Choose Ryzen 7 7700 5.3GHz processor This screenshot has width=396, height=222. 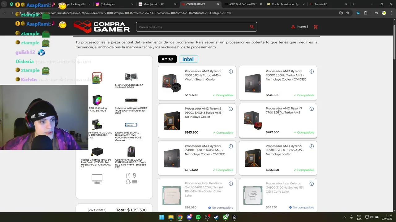(x=278, y=121)
